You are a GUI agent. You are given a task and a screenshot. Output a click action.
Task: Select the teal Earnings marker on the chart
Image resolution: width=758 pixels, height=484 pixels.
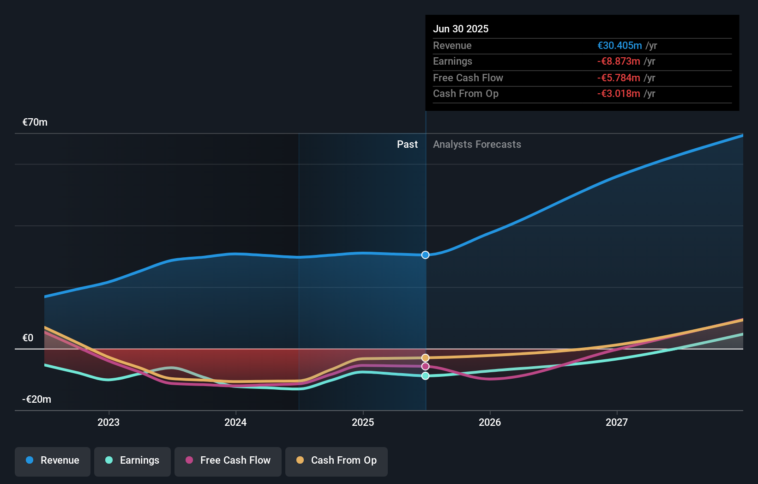point(425,375)
